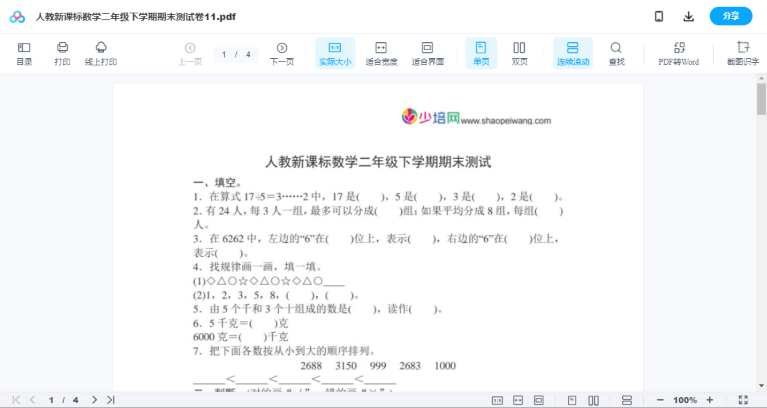Download the PDF file

pyautogui.click(x=688, y=16)
